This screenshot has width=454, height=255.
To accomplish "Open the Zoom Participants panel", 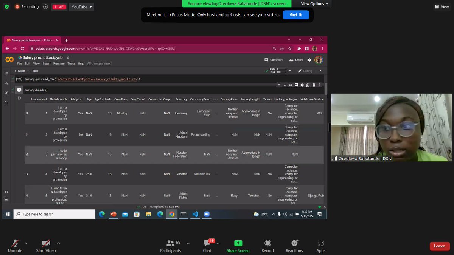I will pos(171,246).
